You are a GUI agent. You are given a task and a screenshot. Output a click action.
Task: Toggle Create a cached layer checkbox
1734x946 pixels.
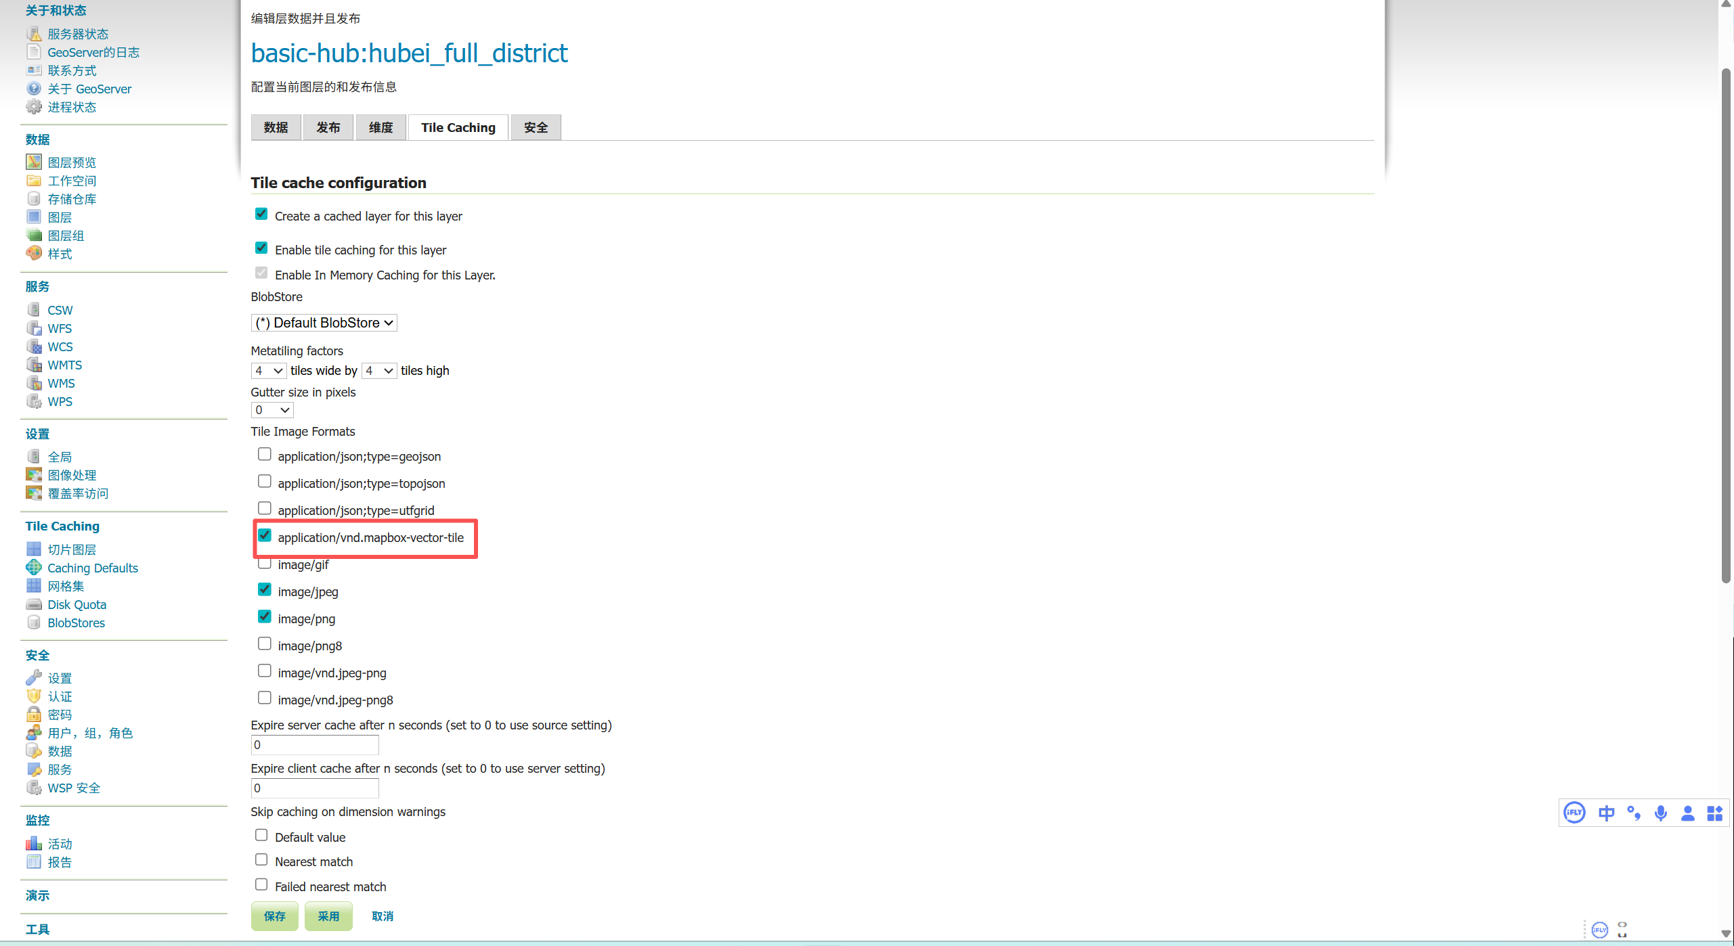(261, 215)
